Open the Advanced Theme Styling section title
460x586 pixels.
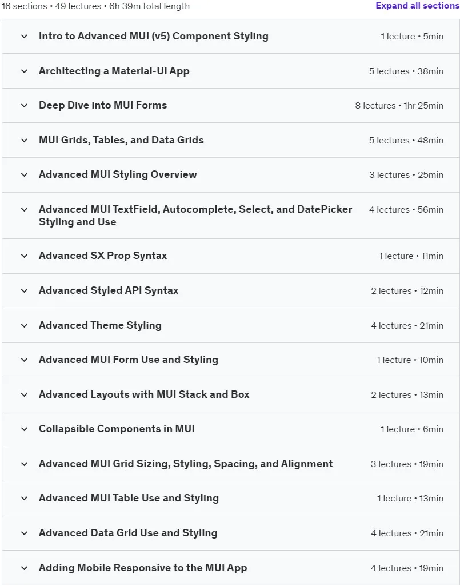point(100,325)
